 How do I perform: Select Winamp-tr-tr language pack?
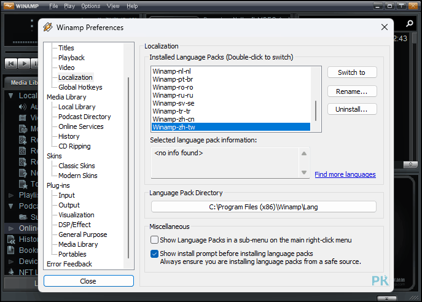230,111
